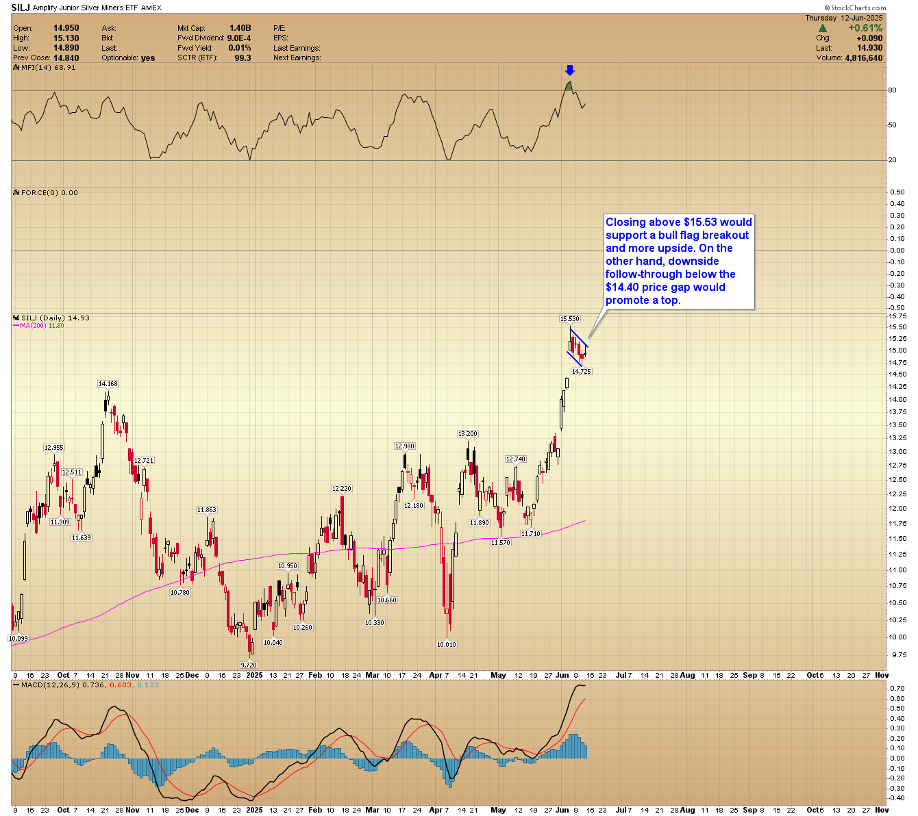Click the 10.040 price label
Viewport: 918px width, 816px height.
(273, 643)
